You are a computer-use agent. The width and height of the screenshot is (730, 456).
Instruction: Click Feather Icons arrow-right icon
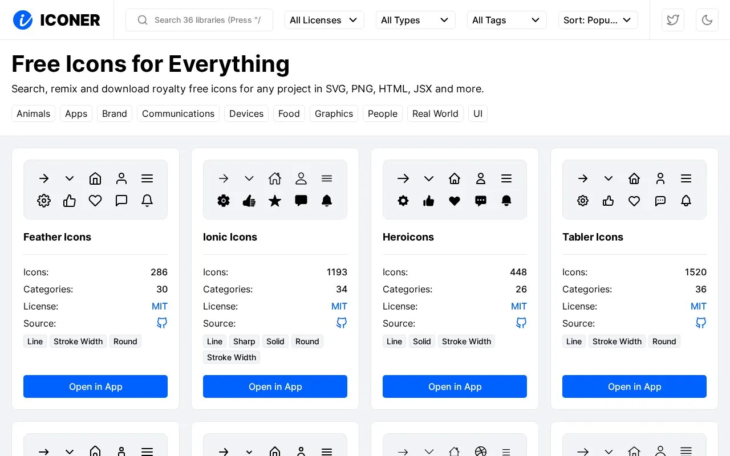[x=44, y=178]
